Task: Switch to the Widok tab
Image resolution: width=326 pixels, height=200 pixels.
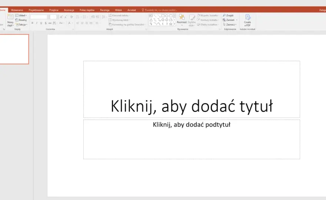Action: point(118,10)
